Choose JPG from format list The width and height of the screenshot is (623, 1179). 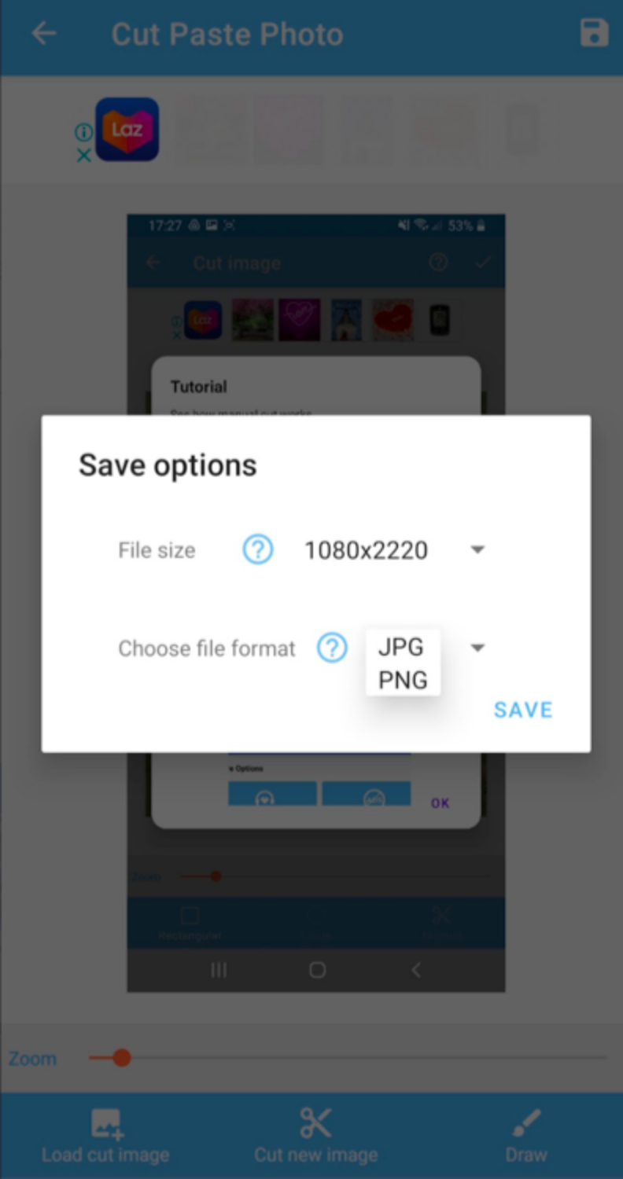tap(401, 647)
